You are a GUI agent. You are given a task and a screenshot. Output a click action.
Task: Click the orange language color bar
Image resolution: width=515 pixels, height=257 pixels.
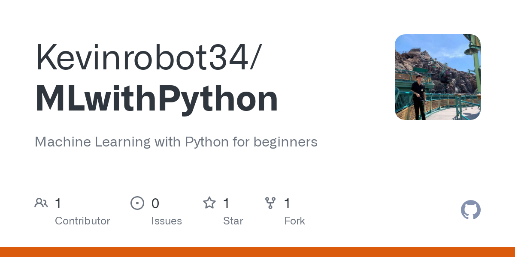257,252
